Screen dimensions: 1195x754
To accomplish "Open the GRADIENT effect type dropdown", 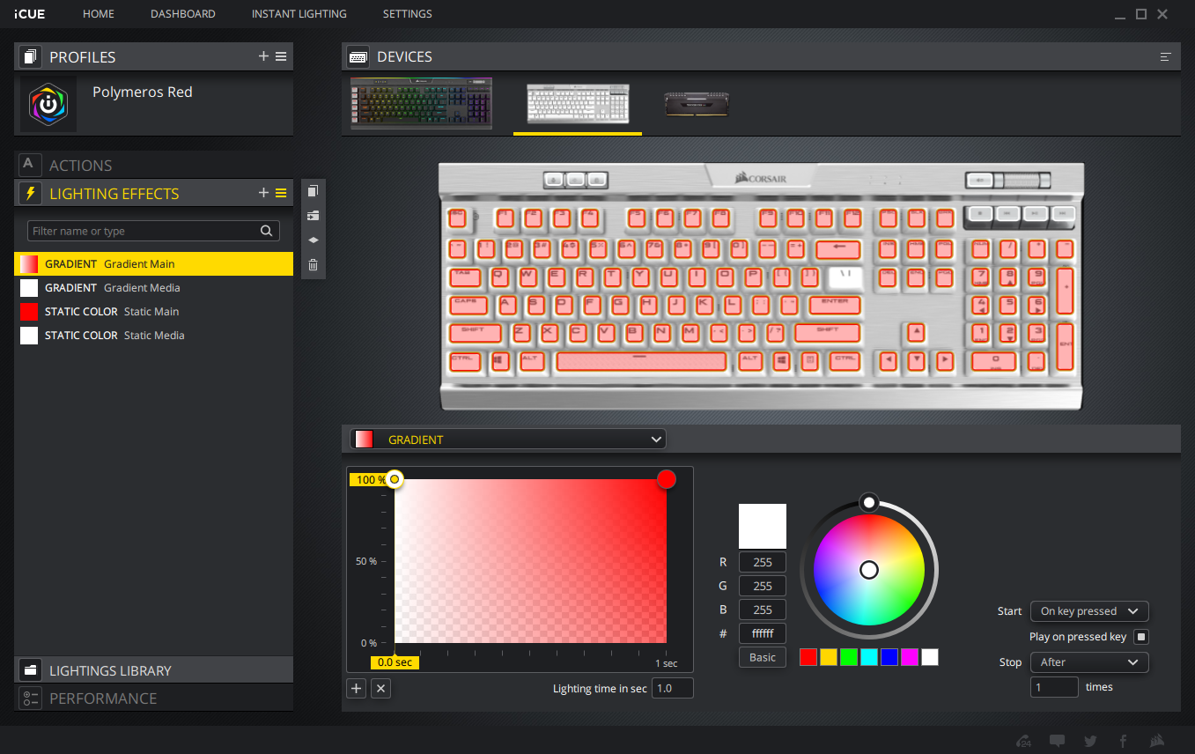I will click(508, 440).
